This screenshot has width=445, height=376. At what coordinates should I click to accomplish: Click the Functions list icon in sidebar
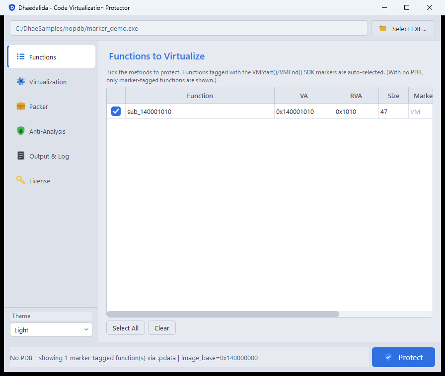point(20,56)
